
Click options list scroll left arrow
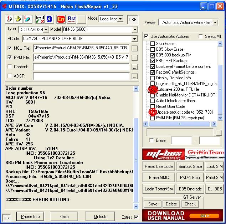click(x=146, y=124)
